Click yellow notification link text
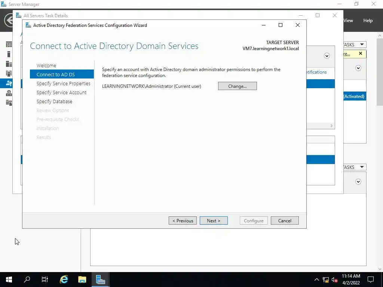 click(347, 54)
